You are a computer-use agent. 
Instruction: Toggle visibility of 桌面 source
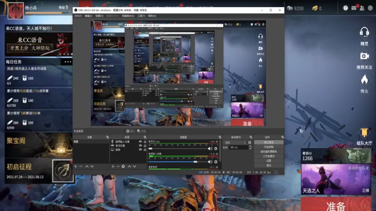click(140, 150)
